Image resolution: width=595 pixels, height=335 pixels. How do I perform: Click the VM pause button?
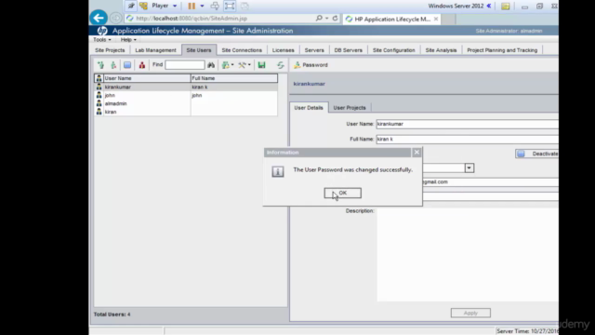coord(192,6)
